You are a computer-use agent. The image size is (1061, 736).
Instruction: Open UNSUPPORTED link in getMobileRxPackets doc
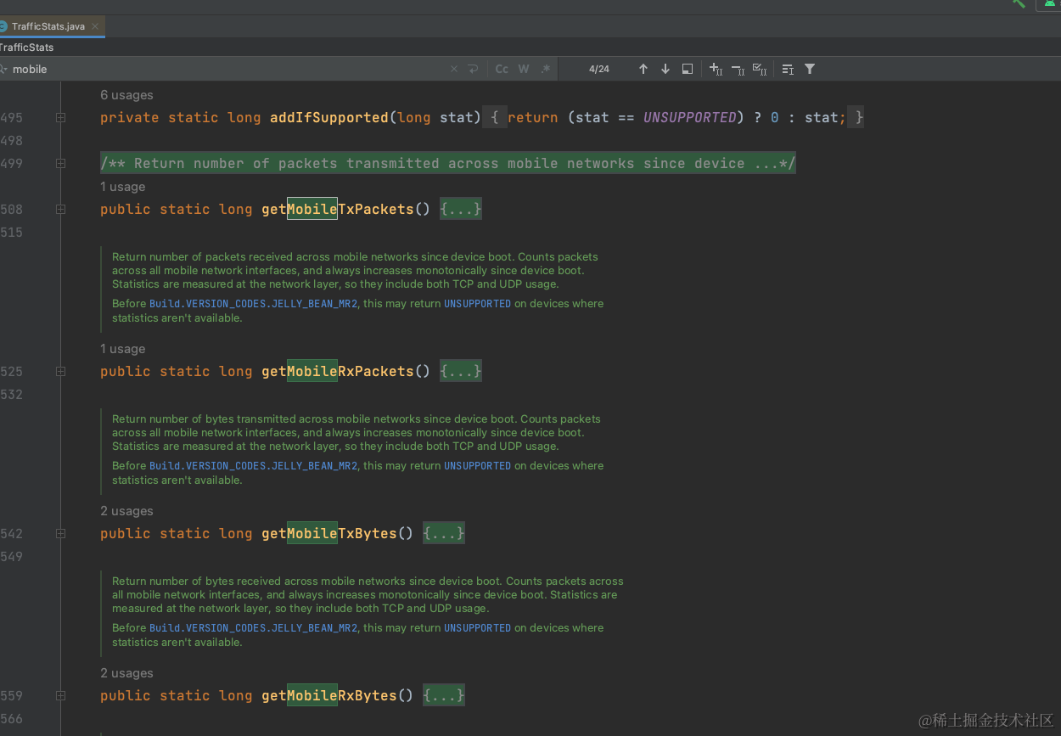477,304
